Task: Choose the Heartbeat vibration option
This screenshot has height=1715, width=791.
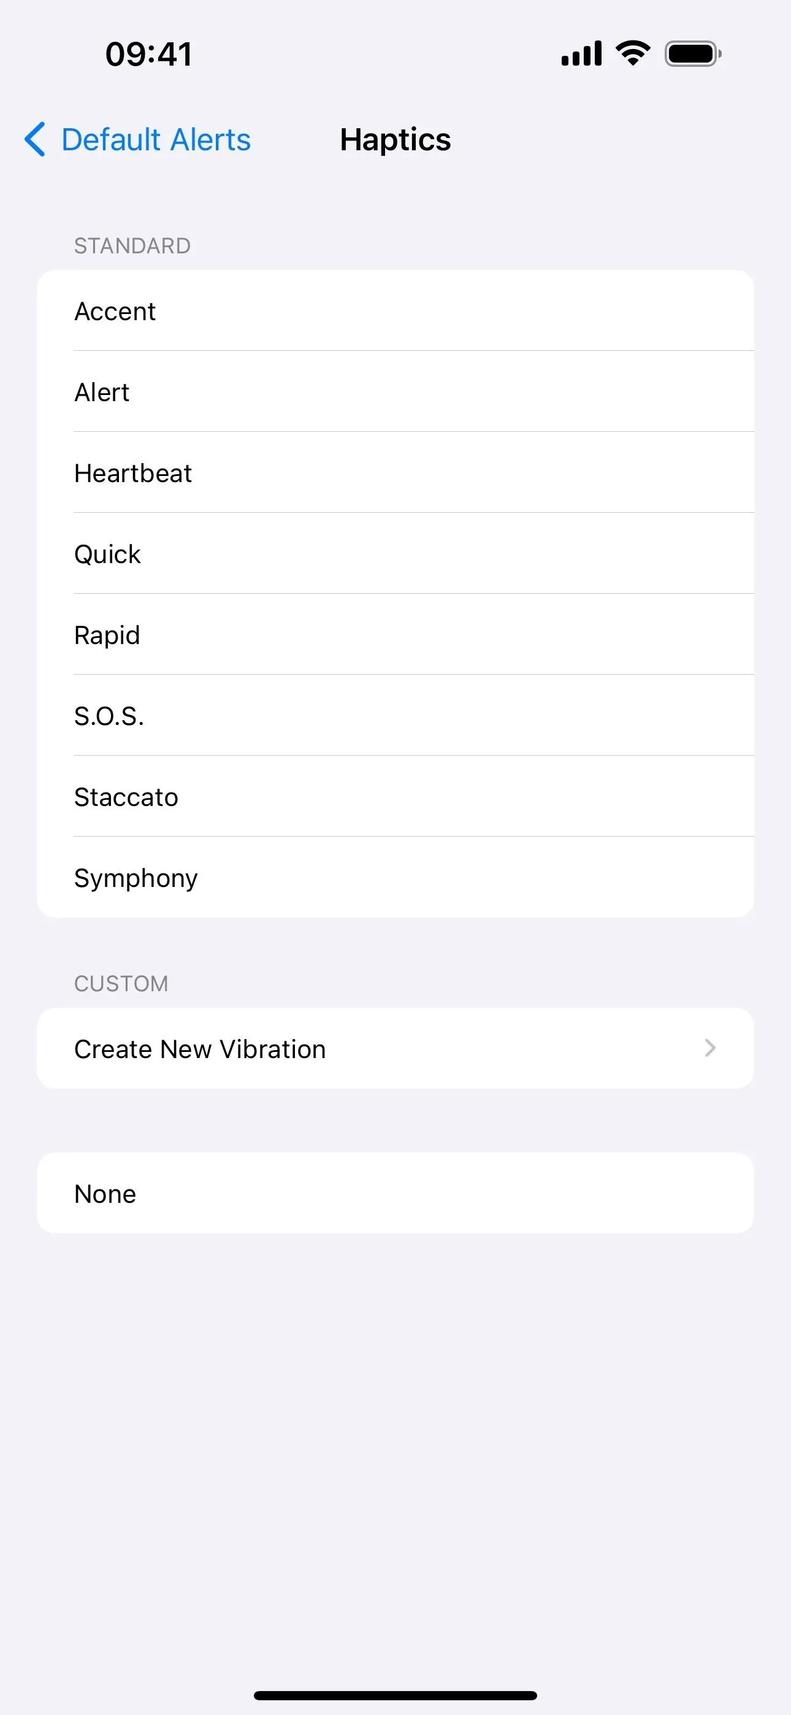Action: (x=395, y=473)
